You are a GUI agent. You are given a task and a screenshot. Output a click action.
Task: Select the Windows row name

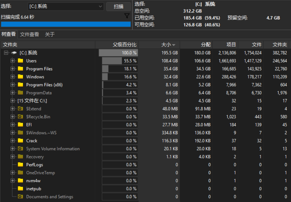[x=35, y=77]
